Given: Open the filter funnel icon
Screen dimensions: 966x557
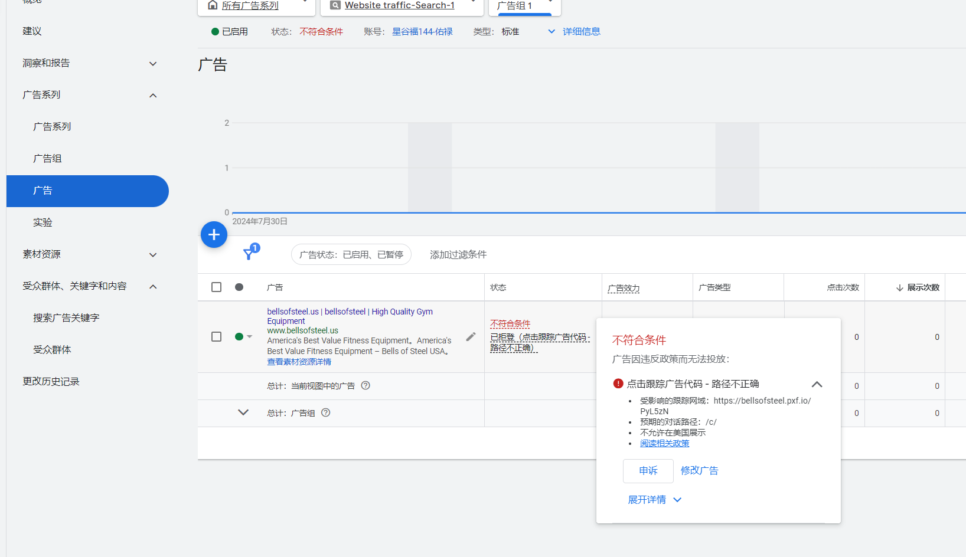Looking at the screenshot, I should 250,253.
